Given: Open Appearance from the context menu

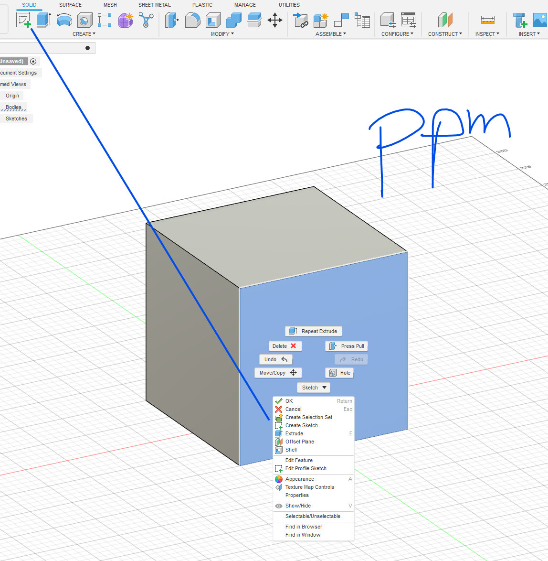Looking at the screenshot, I should tap(299, 479).
